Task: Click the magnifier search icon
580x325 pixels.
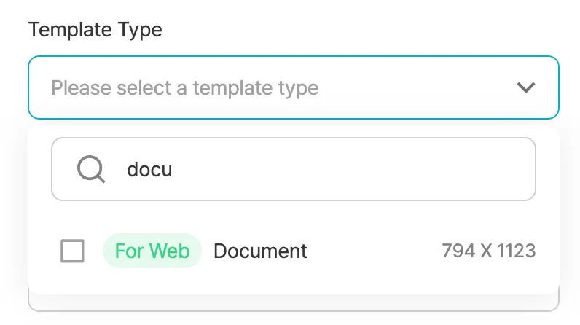Action: pos(91,170)
